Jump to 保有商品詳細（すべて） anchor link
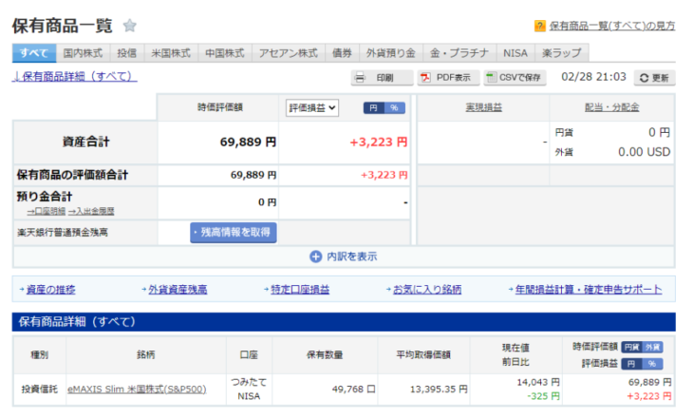Image resolution: width=693 pixels, height=418 pixels. click(75, 76)
